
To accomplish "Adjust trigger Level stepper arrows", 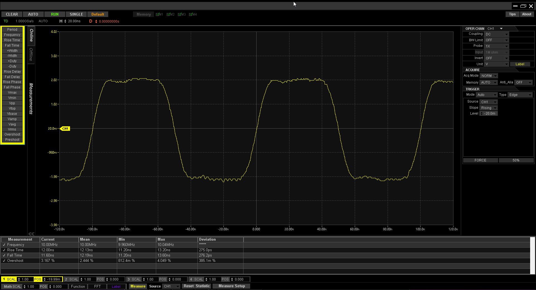I will [x=481, y=113].
